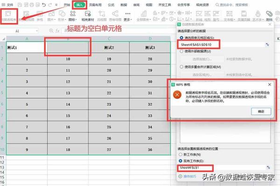Image resolution: width=280 pixels, height=186 pixels.
Task: Switch to the 页面布局 tab
Action: [x=95, y=5]
